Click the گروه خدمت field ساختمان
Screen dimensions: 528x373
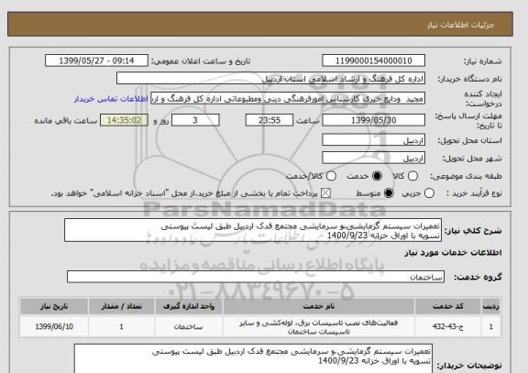[x=256, y=277]
